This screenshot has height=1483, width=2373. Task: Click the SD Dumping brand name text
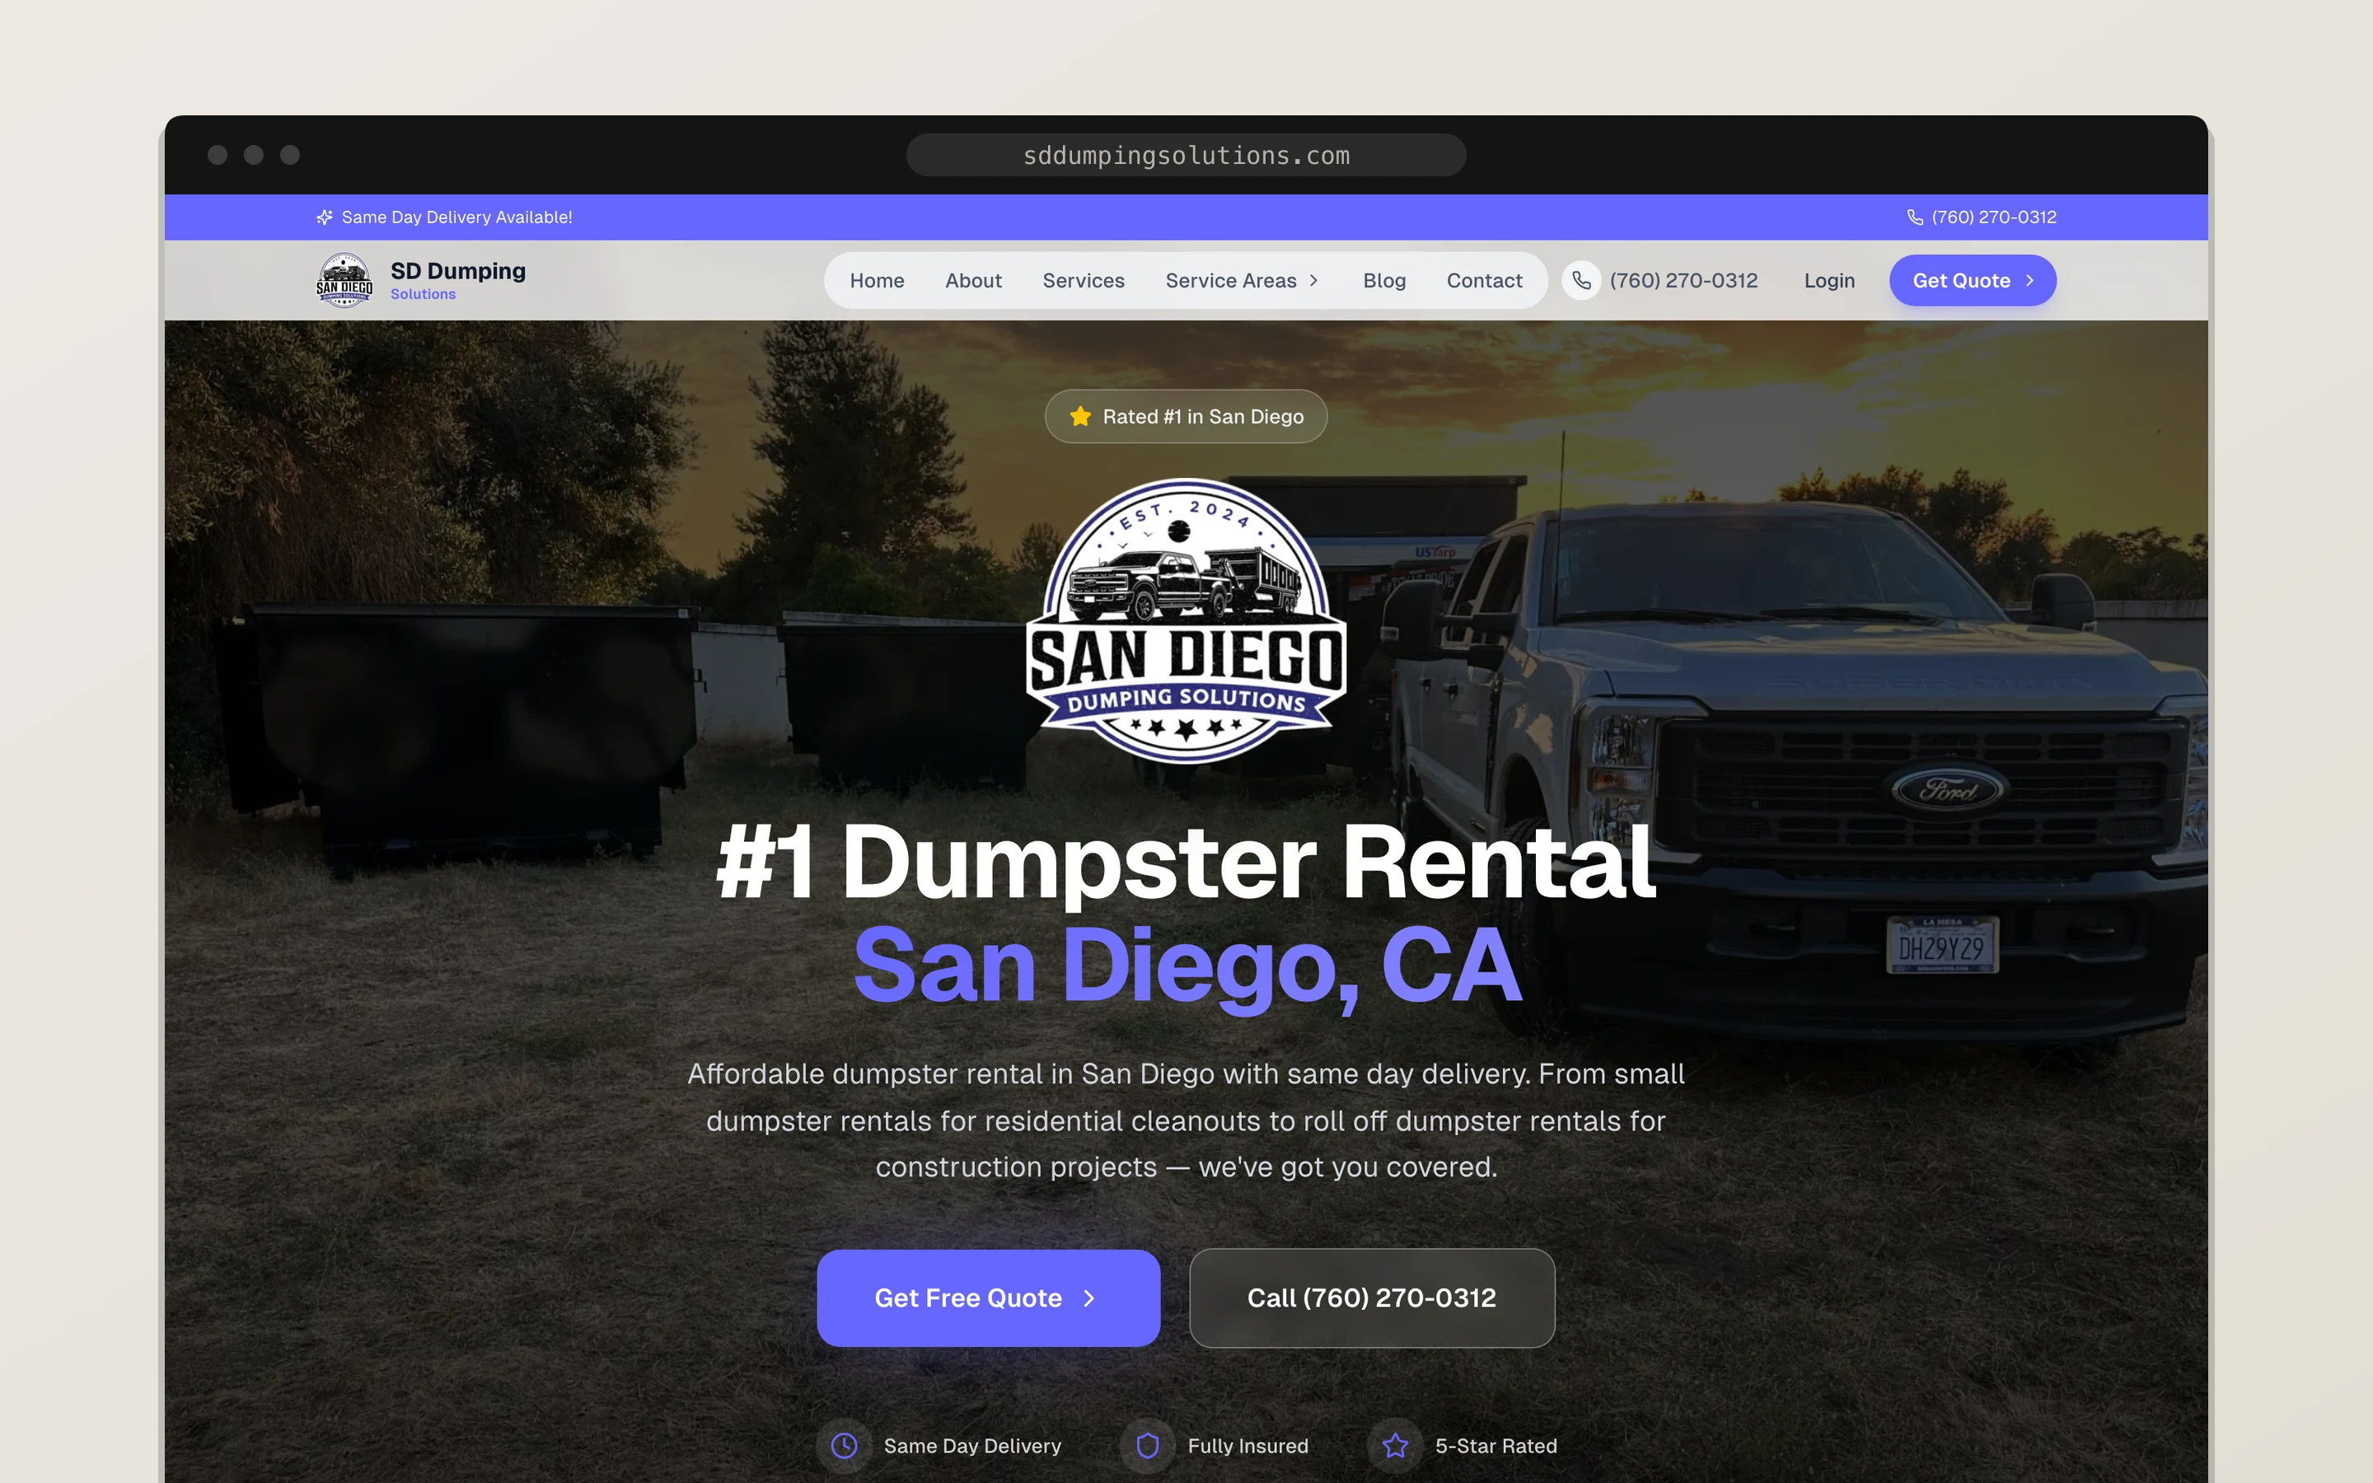pos(458,271)
